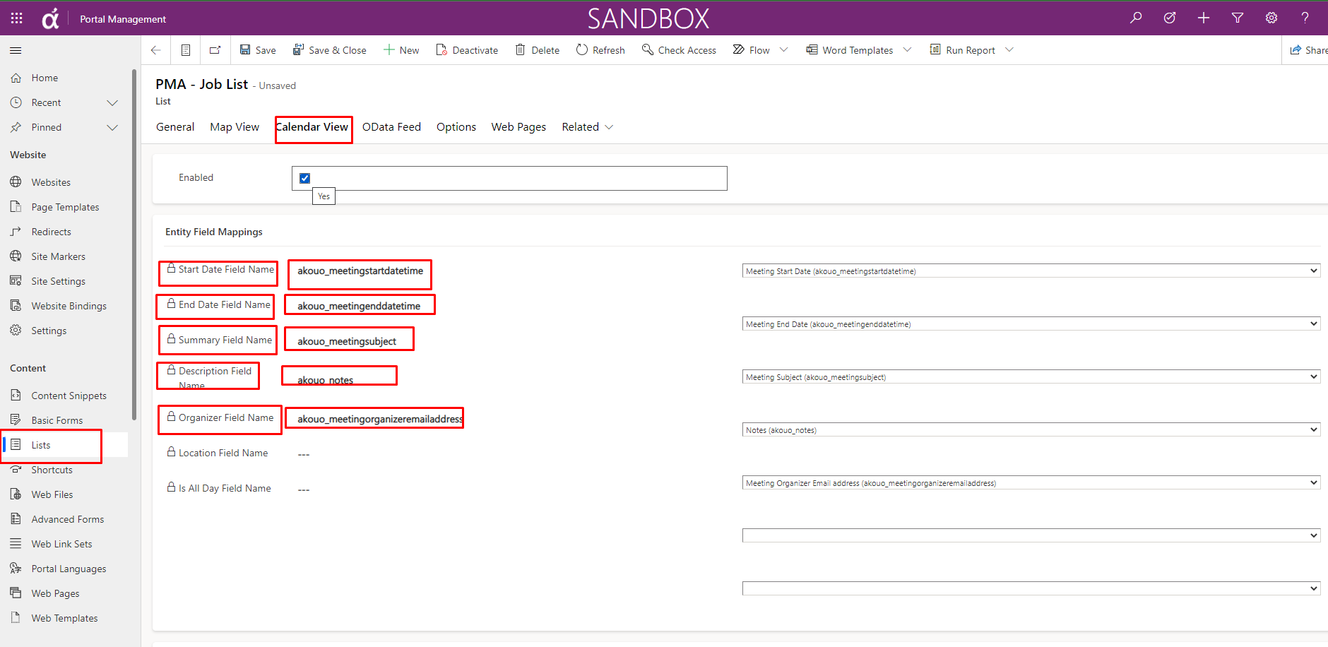The height and width of the screenshot is (647, 1328).
Task: Open the OData Feed tab
Action: (x=391, y=127)
